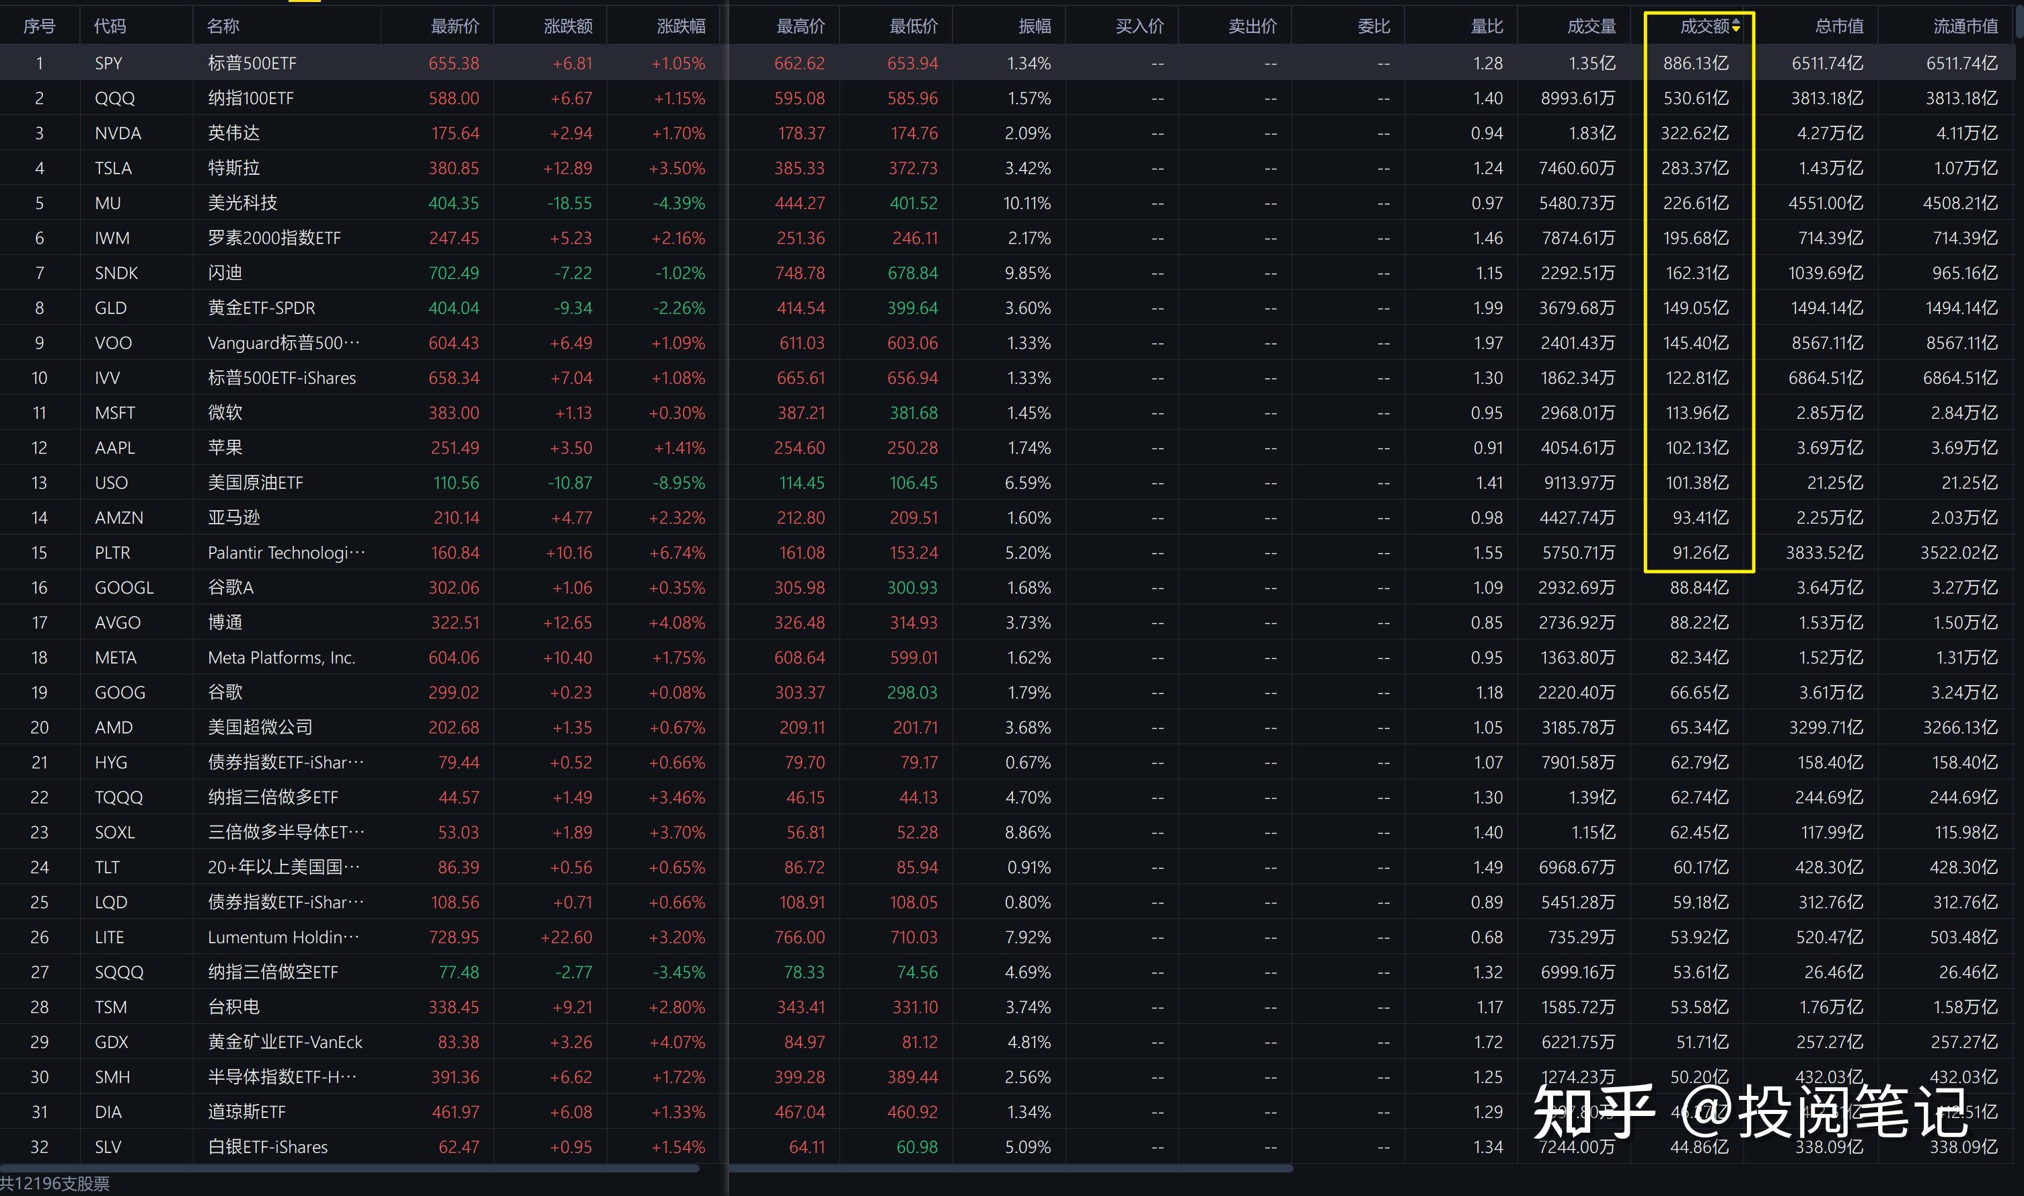This screenshot has width=2024, height=1196.
Task: Sort by 代码 column header
Action: 110,27
